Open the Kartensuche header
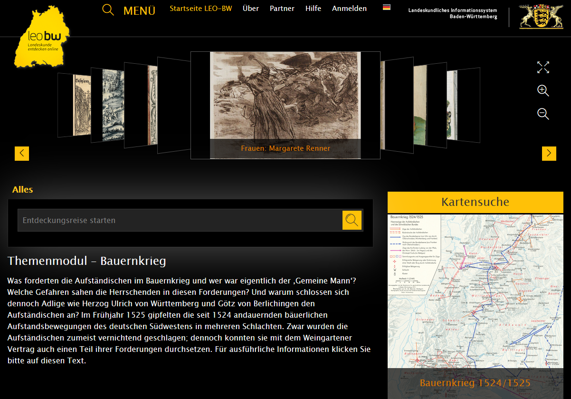The height and width of the screenshot is (399, 571). [x=476, y=202]
